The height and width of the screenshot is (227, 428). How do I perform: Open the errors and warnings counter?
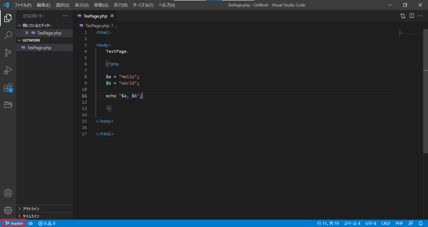(x=47, y=223)
